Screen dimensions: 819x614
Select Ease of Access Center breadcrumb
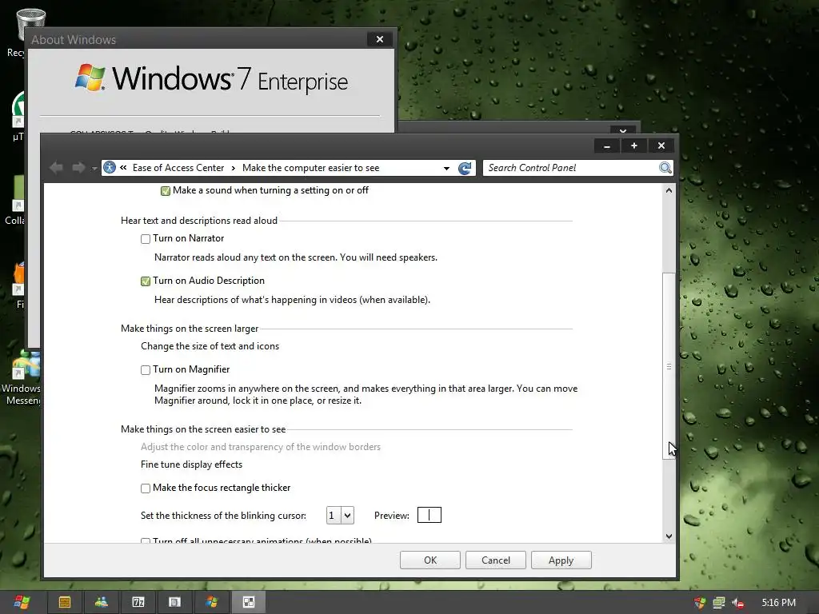pyautogui.click(x=178, y=168)
